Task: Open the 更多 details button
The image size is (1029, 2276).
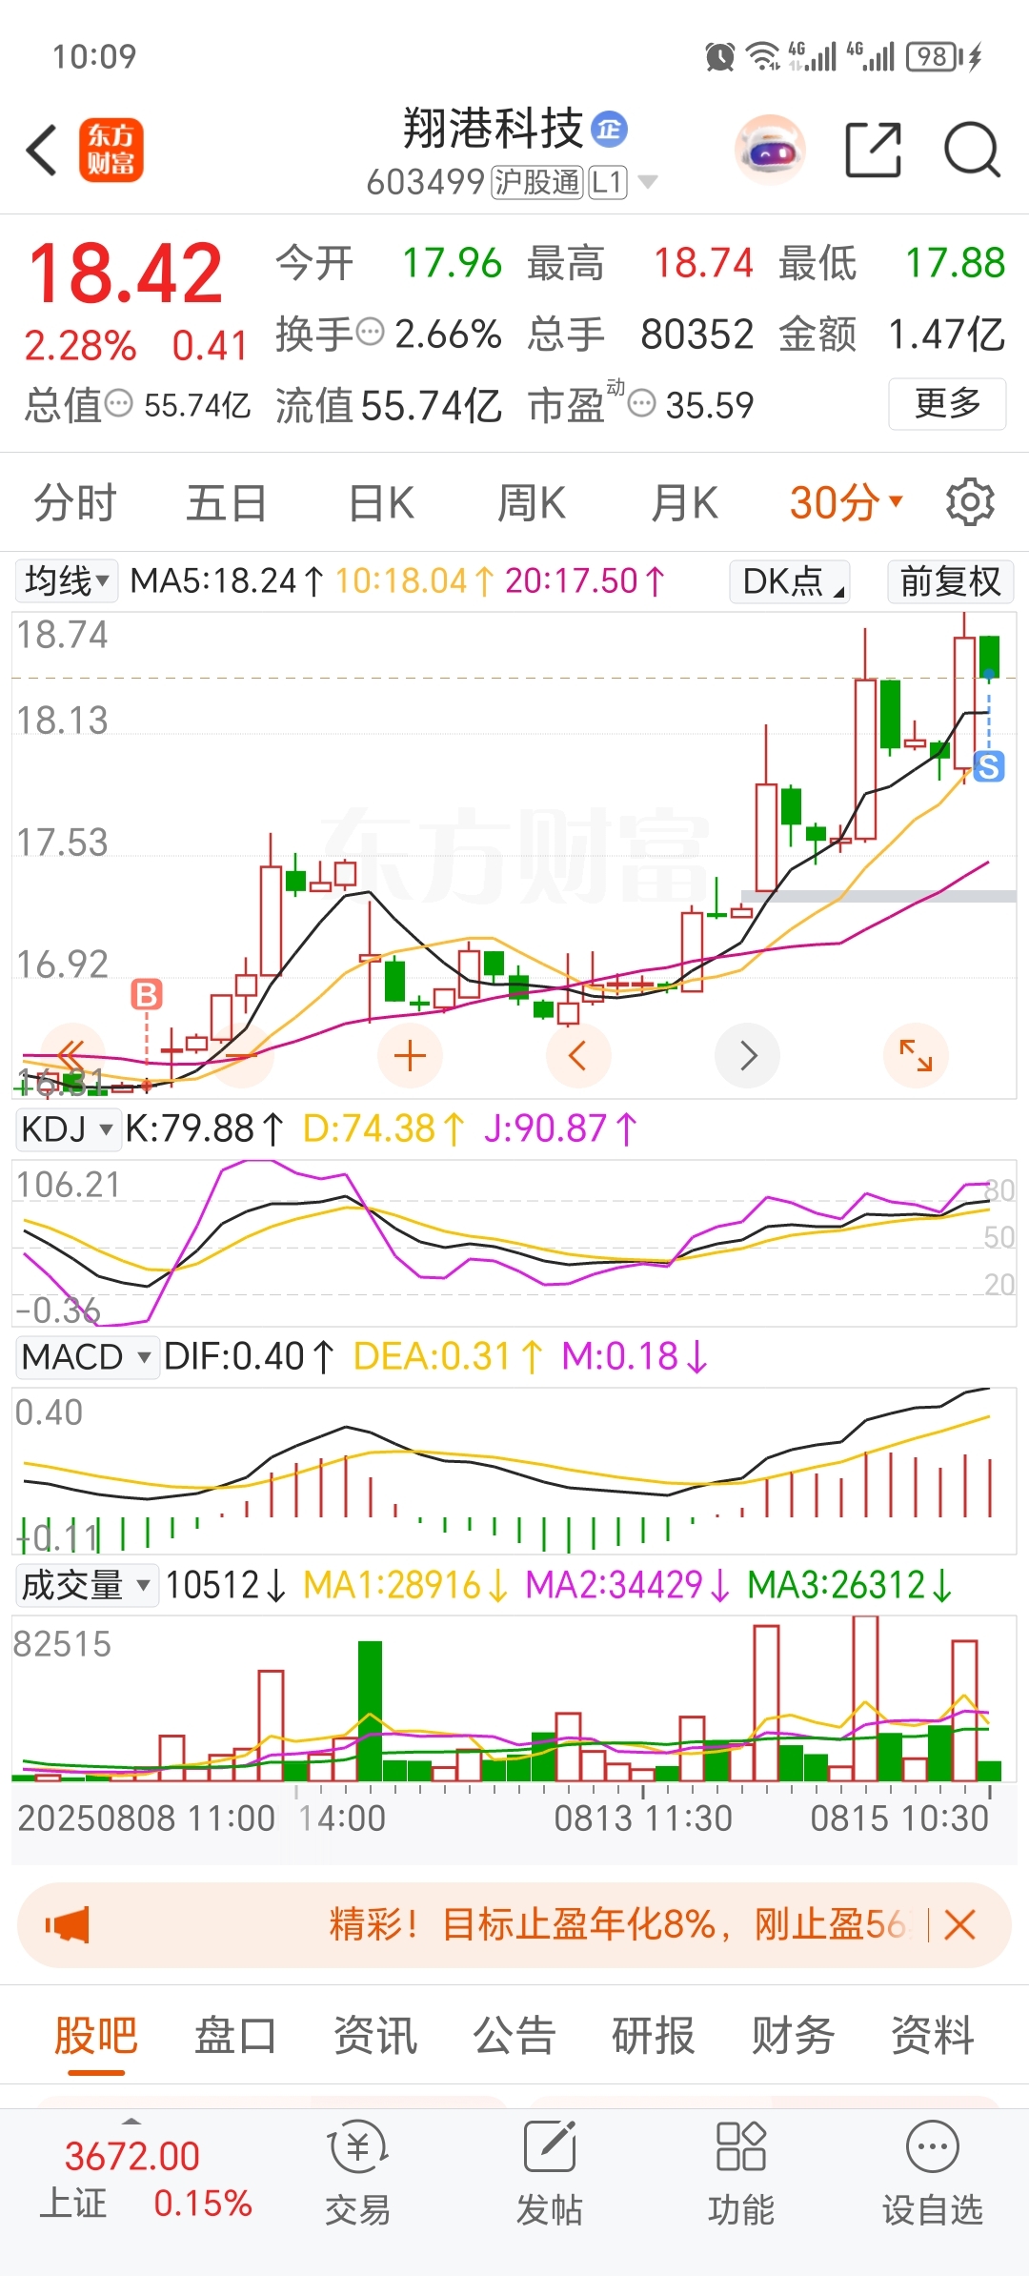Action: (x=947, y=404)
